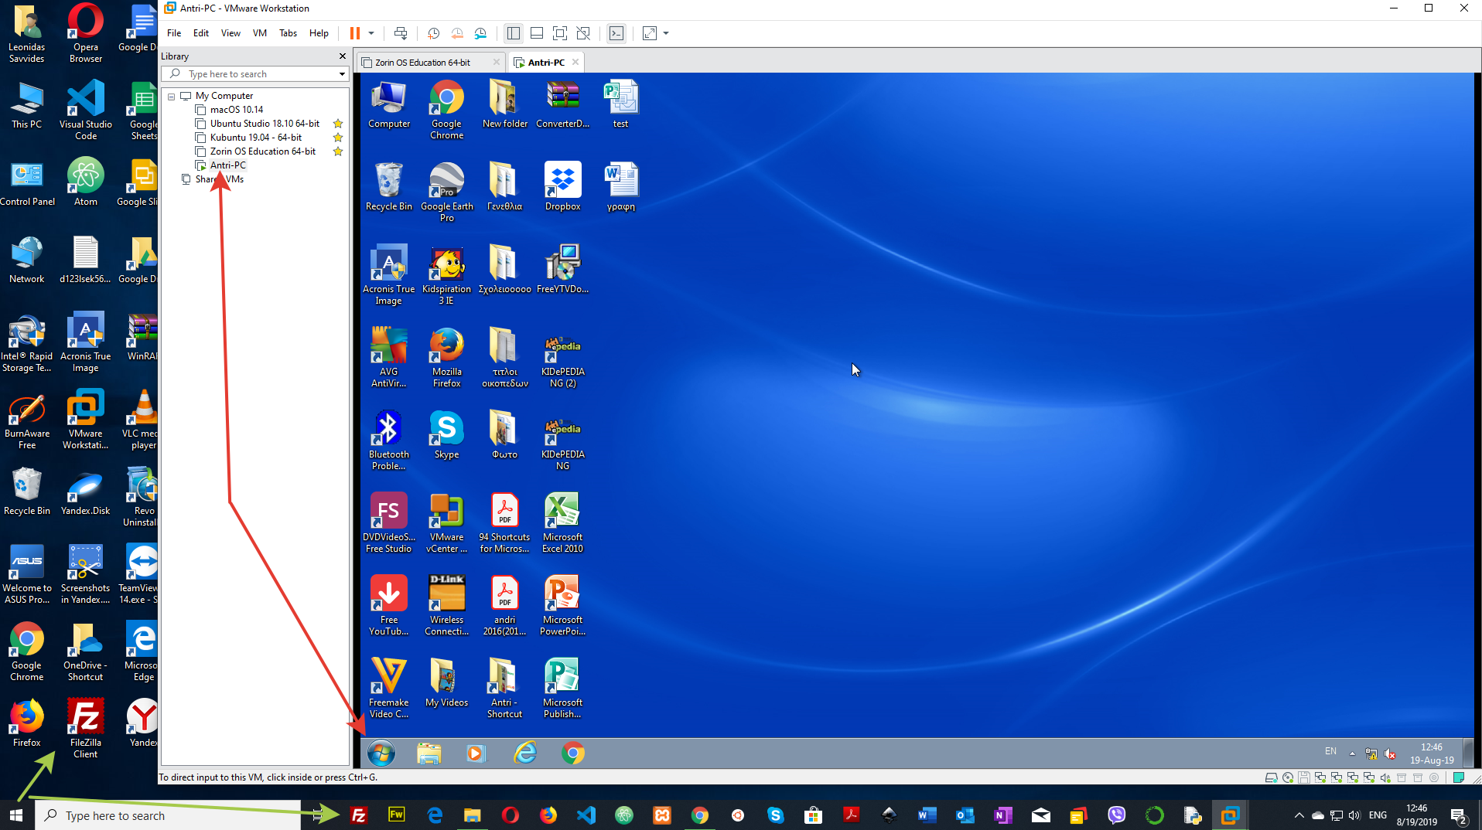Select Microsoft Excel 2010 shortcut in VM
The height and width of the screenshot is (830, 1482).
pyautogui.click(x=562, y=522)
